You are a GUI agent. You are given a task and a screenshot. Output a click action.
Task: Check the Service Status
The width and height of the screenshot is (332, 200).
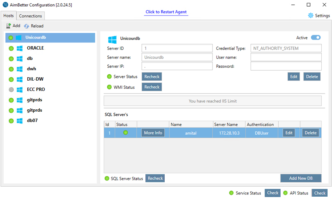(273, 193)
